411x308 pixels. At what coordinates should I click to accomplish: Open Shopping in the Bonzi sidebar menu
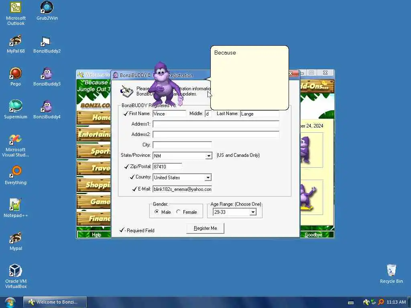[x=94, y=184]
